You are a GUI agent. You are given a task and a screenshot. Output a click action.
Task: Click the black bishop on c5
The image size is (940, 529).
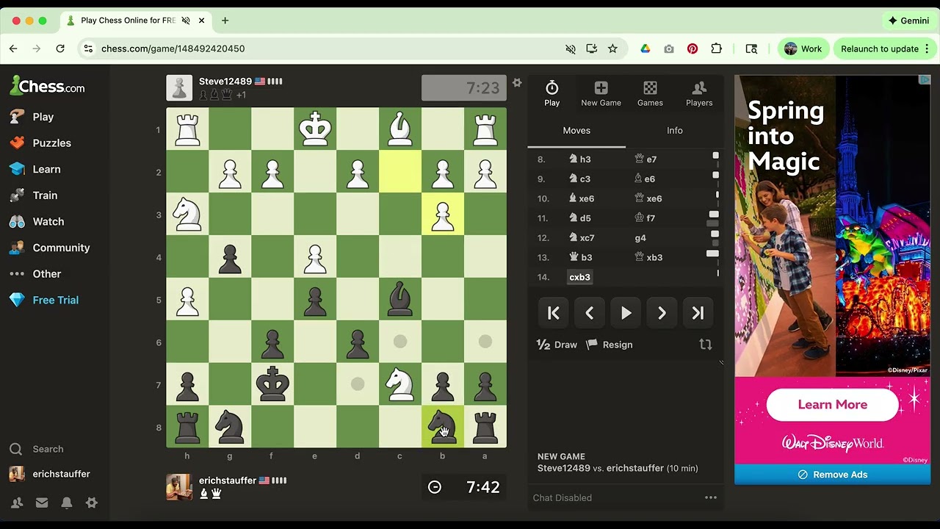(x=400, y=299)
